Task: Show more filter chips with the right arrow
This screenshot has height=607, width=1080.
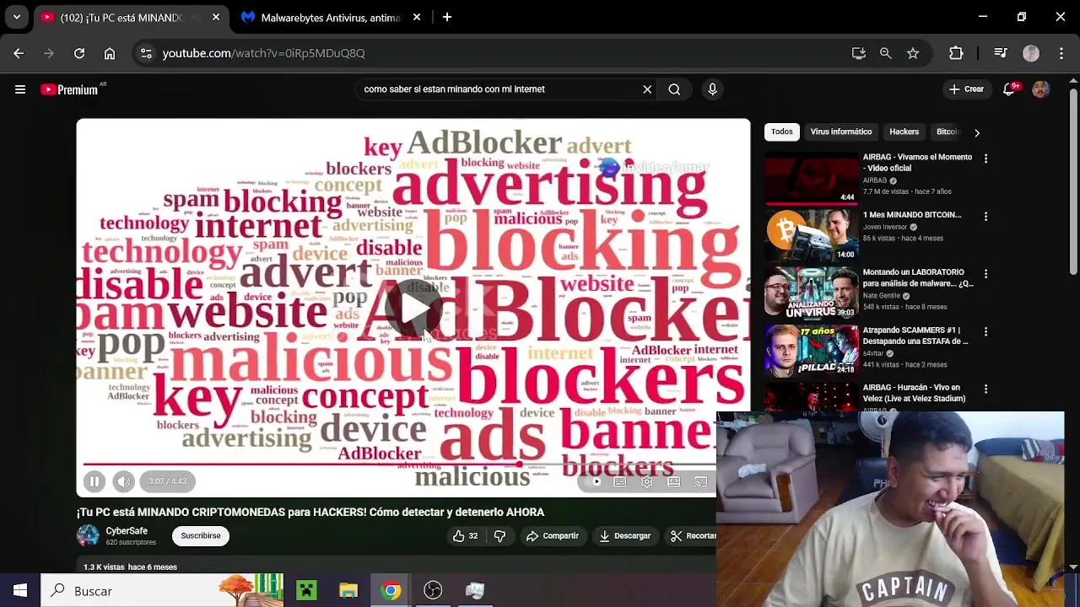Action: coord(977,132)
